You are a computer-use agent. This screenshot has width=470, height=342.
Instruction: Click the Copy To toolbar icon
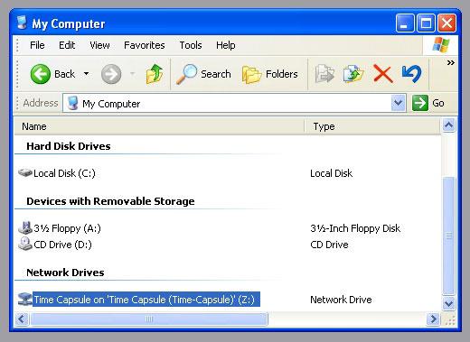(x=353, y=74)
